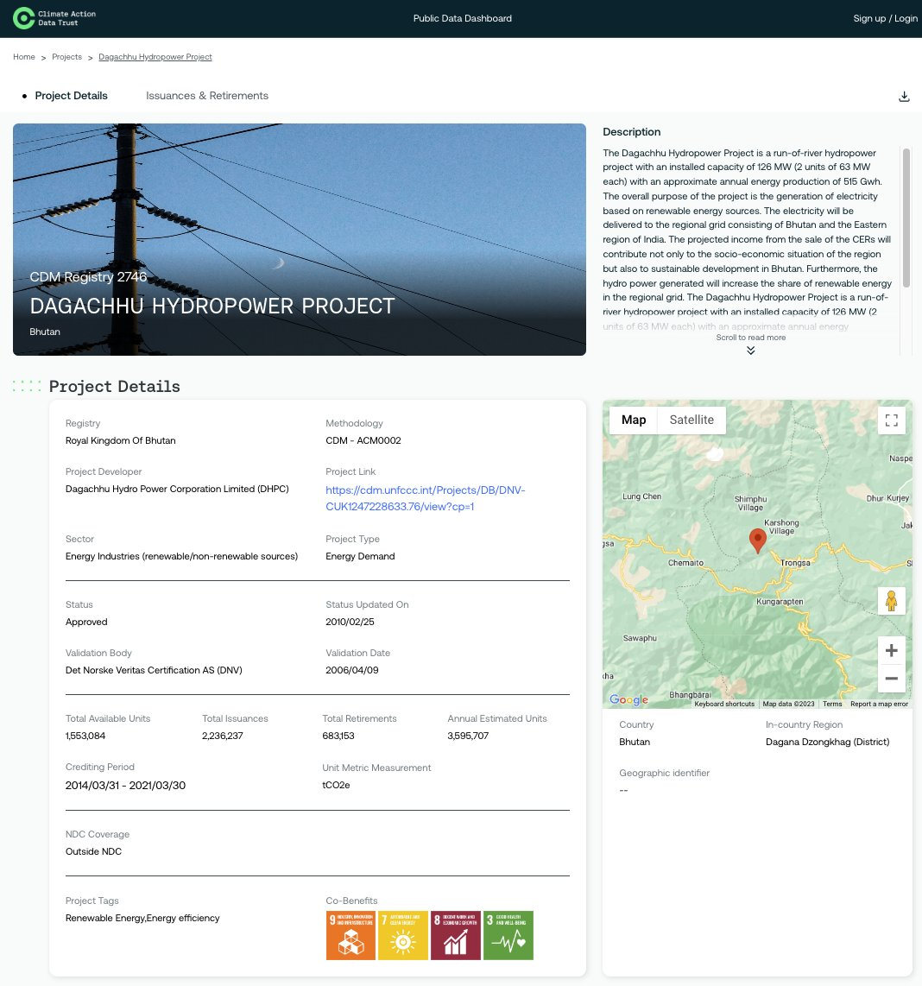Click the Projects breadcrumb link
Screen dimensions: 922x986
pos(66,57)
